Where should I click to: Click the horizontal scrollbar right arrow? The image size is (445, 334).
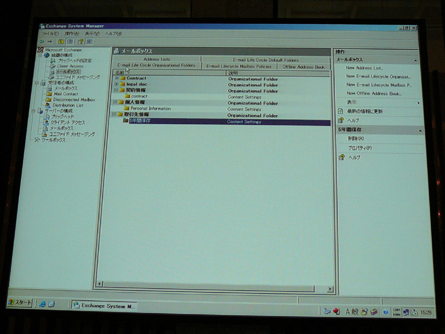329,289
